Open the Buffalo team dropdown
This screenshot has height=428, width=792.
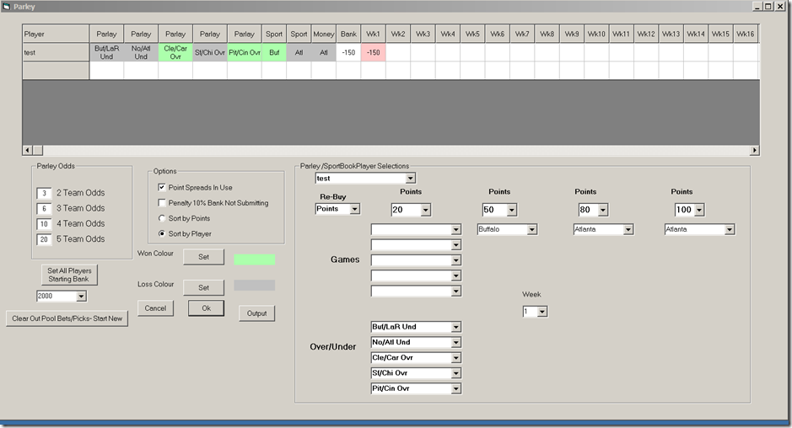pos(531,230)
